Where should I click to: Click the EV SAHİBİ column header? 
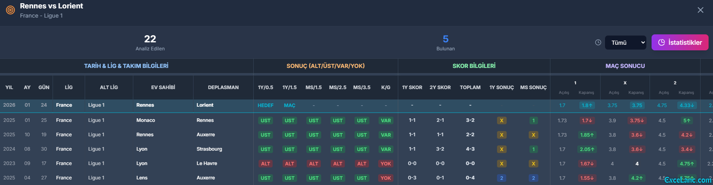[x=163, y=88]
